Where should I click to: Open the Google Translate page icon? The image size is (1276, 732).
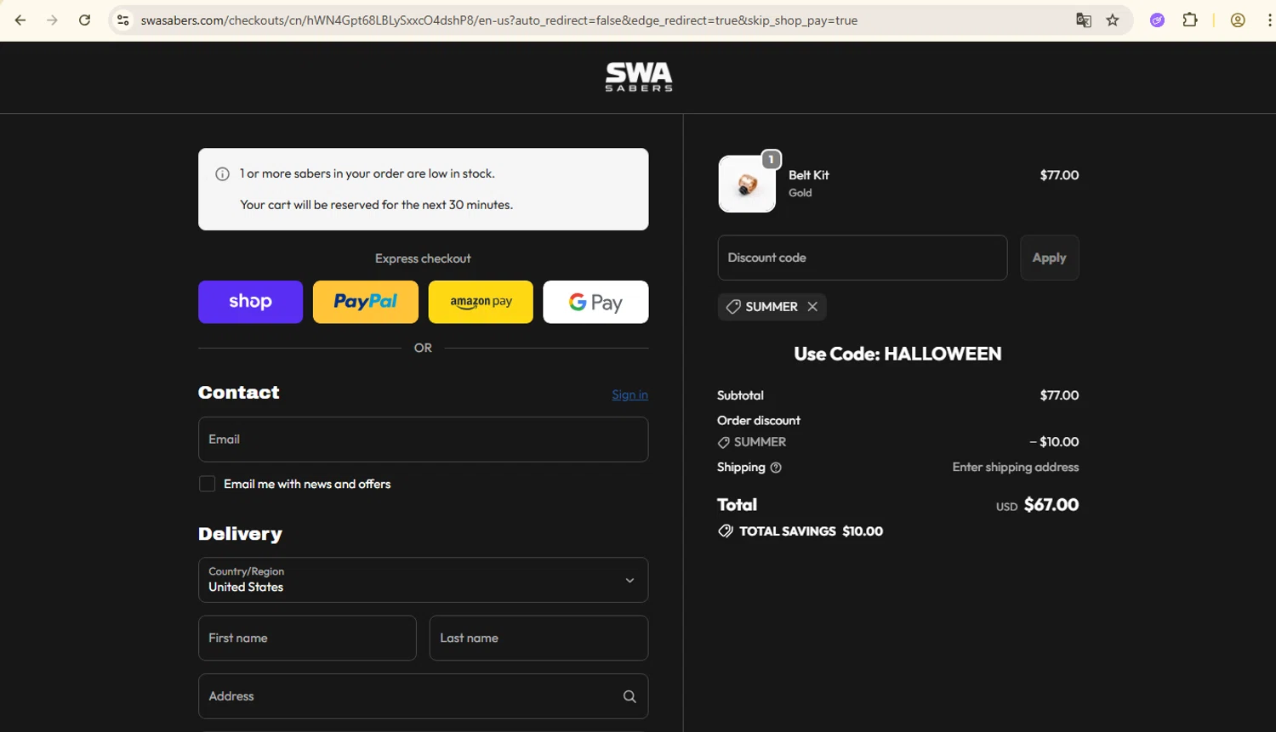point(1083,20)
